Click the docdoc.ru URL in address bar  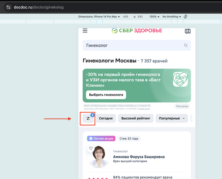pyautogui.click(x=39, y=7)
